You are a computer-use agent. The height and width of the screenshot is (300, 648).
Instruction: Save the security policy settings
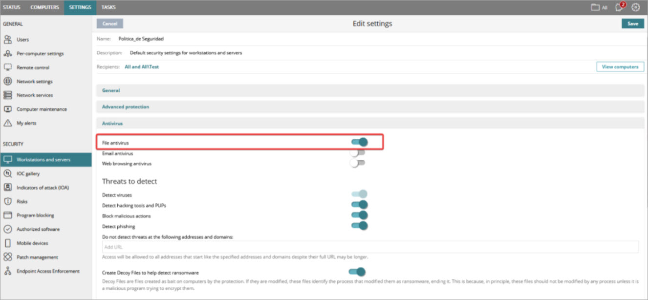pos(632,23)
